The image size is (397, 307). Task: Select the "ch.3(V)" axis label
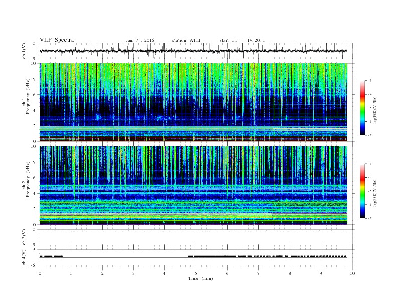(x=24, y=237)
